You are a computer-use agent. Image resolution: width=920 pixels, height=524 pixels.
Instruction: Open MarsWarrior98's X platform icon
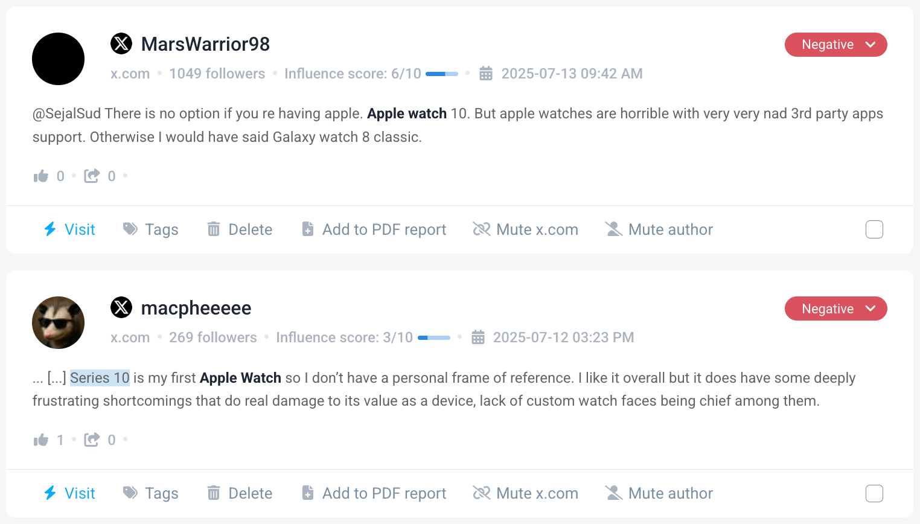121,43
